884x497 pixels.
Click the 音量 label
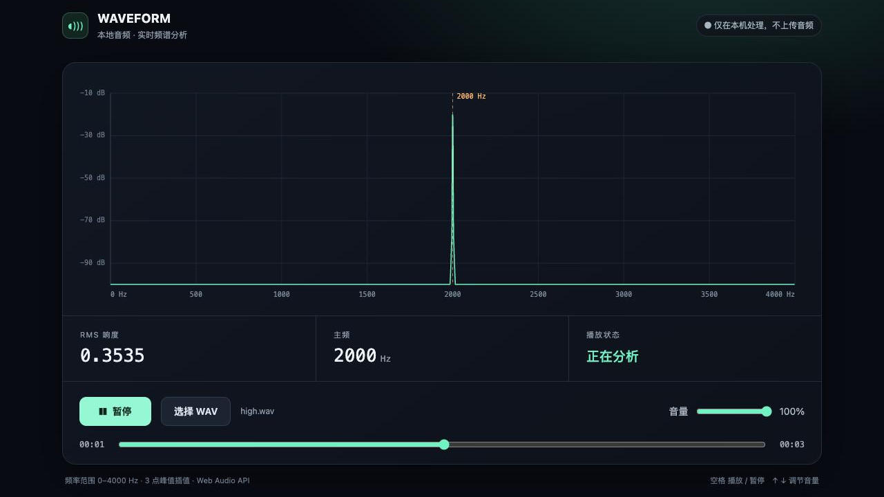[678, 411]
